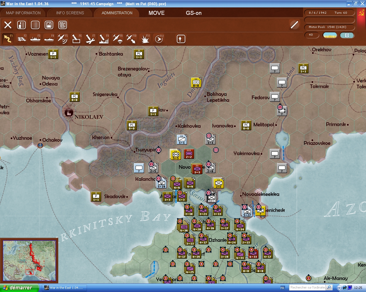
Task: Select the 6=25 unit counter
Action: 190,269
